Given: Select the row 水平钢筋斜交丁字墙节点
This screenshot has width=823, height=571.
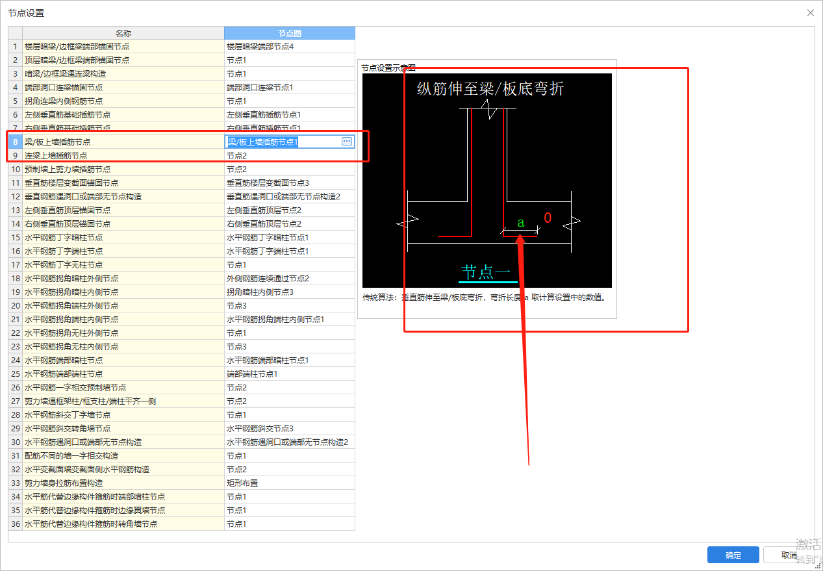Looking at the screenshot, I should pyautogui.click(x=182, y=414).
